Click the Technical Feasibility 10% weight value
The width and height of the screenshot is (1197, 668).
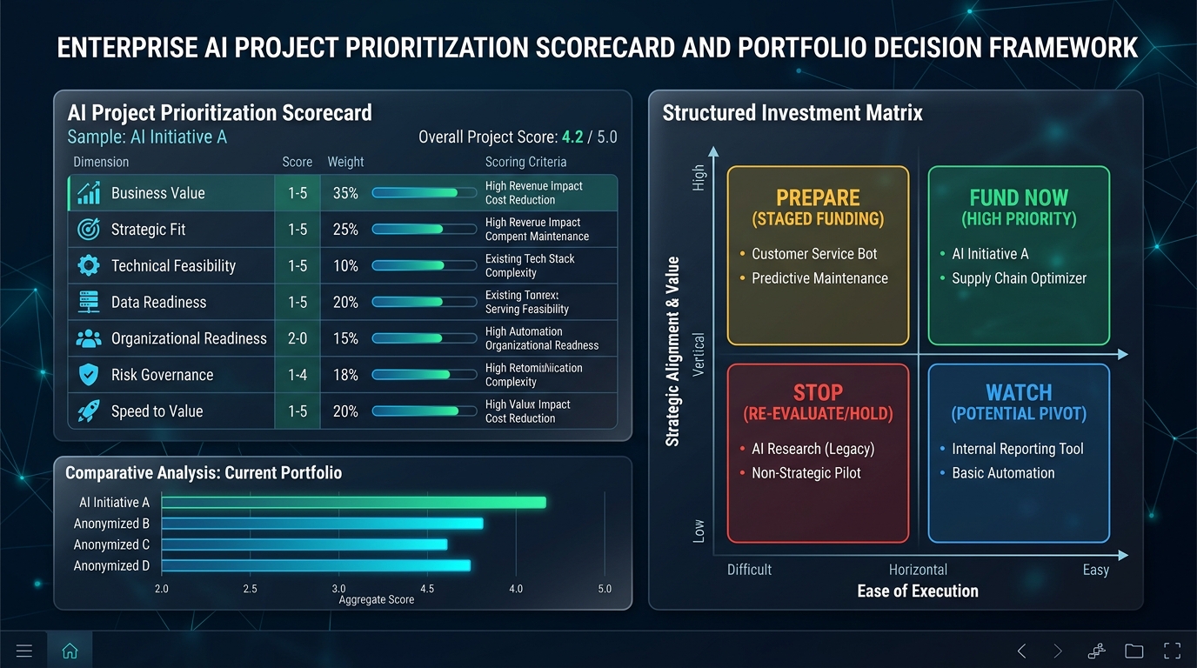pos(345,266)
